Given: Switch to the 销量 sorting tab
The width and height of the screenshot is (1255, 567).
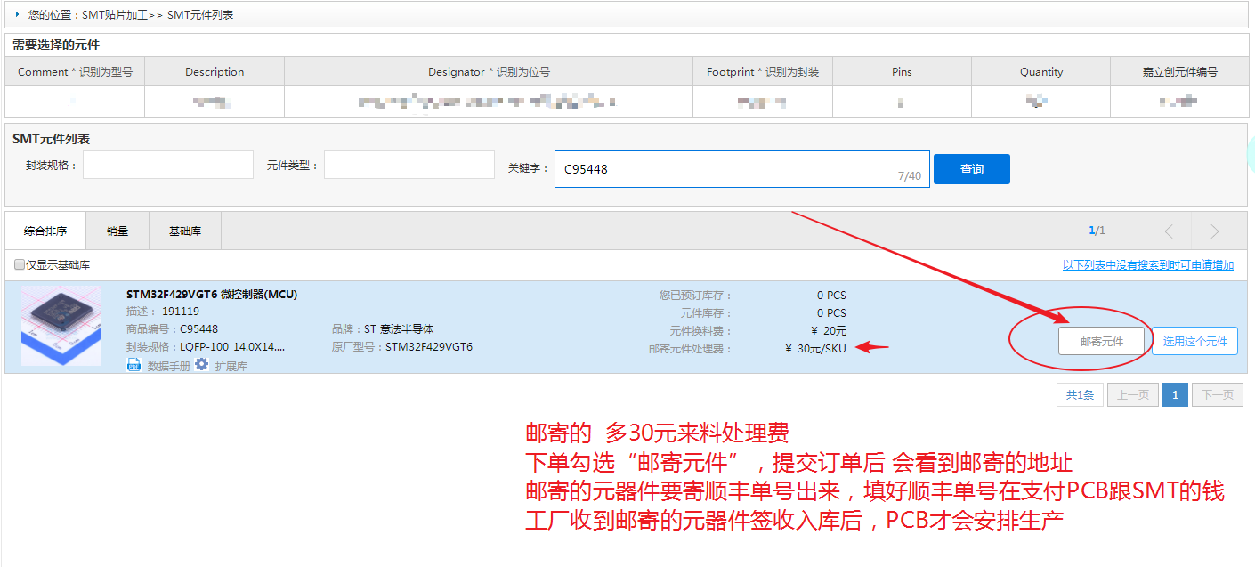Looking at the screenshot, I should click(117, 230).
